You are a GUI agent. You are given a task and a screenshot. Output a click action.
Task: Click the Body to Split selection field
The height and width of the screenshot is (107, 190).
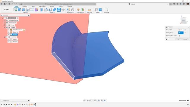point(181,30)
